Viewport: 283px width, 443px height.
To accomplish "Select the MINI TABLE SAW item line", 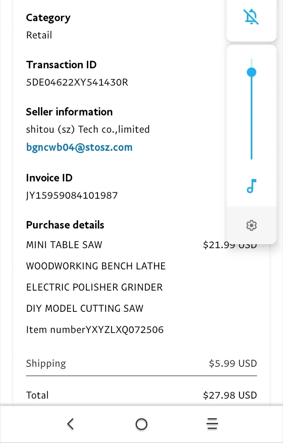I will (141, 245).
